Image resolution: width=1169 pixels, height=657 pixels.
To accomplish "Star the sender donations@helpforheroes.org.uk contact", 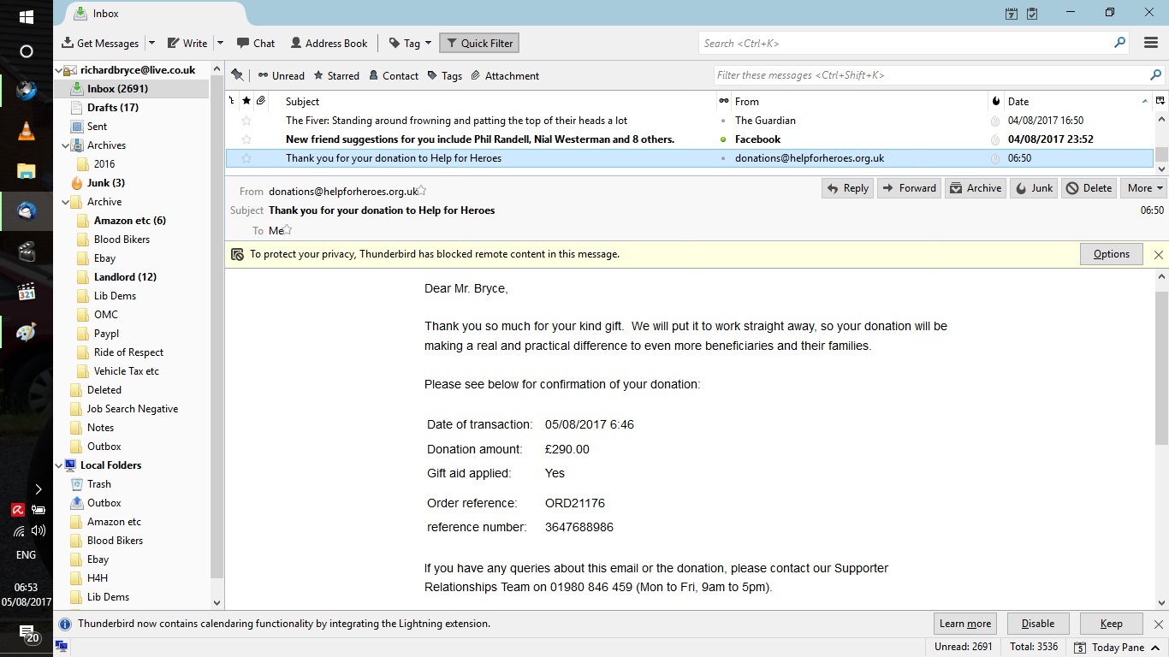I will click(x=422, y=191).
